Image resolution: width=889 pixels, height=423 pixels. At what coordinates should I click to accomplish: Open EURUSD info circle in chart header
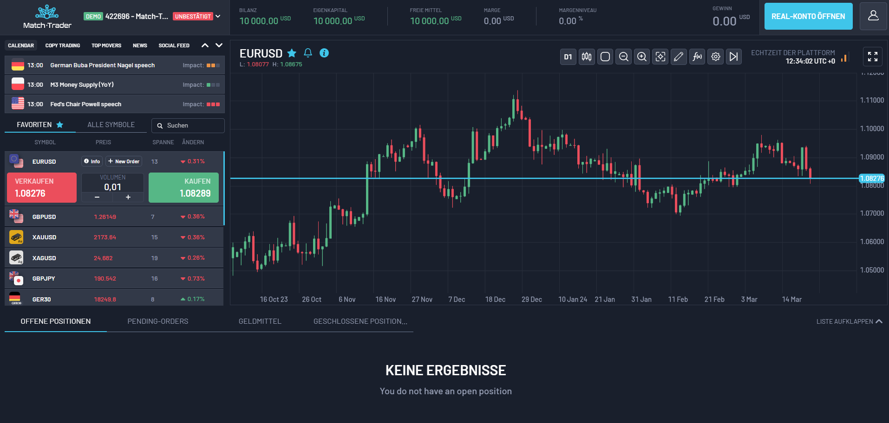[x=324, y=53]
